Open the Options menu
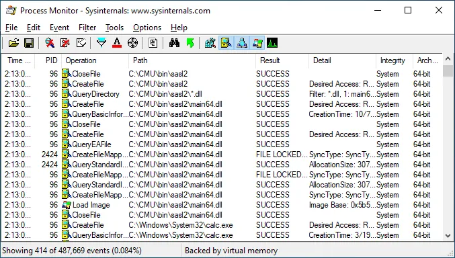 (x=147, y=28)
